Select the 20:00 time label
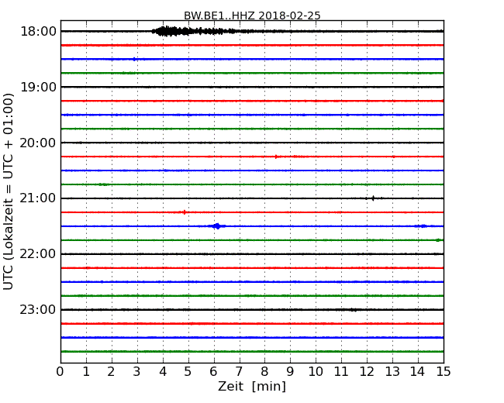504x403 pixels. pyautogui.click(x=38, y=143)
